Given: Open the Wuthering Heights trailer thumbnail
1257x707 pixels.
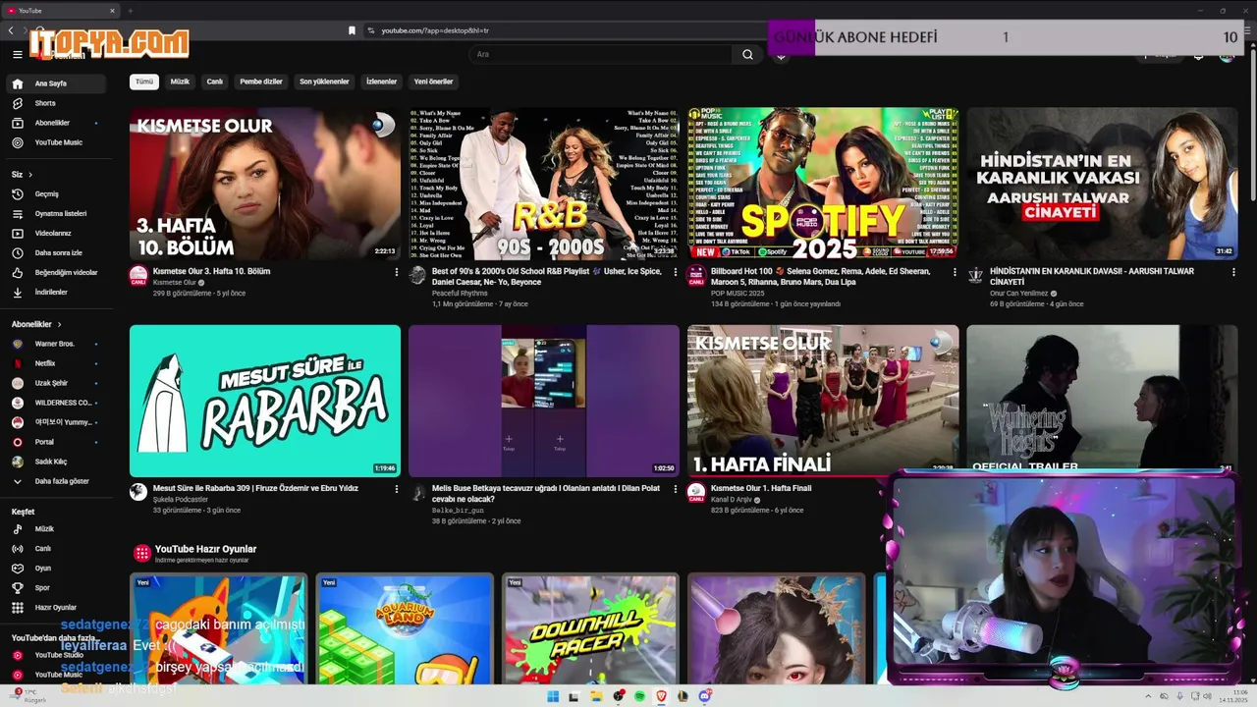Looking at the screenshot, I should point(1102,398).
